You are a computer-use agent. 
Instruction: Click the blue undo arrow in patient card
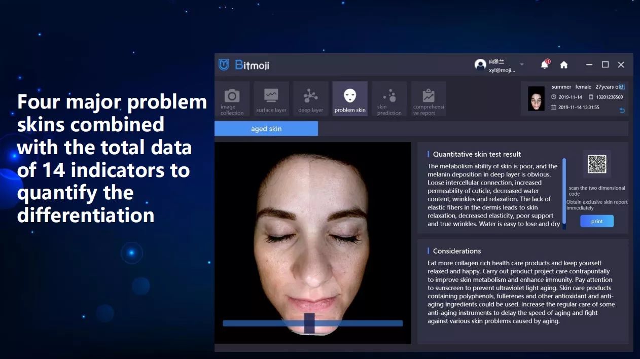click(x=622, y=110)
